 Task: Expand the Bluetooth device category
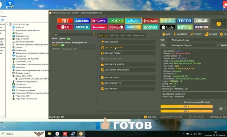(x=10, y=27)
